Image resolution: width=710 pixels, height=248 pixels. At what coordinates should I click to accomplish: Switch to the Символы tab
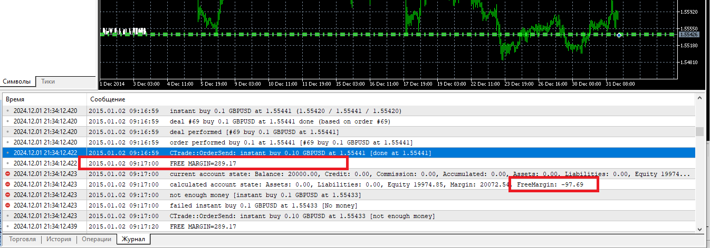[18, 81]
